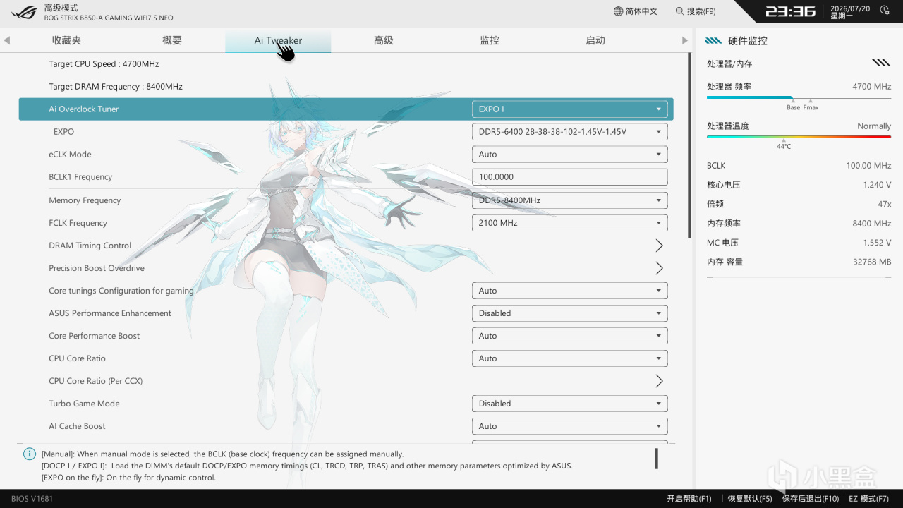Viewport: 903px width, 508px height.
Task: Open Core tunings Configuration for gaming dropdown
Action: (x=569, y=291)
